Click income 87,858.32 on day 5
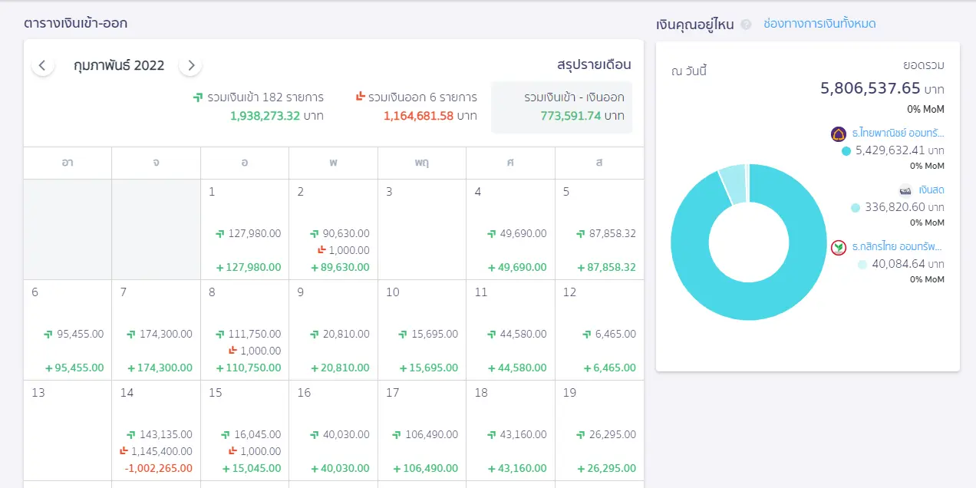The height and width of the screenshot is (488, 976). point(612,233)
